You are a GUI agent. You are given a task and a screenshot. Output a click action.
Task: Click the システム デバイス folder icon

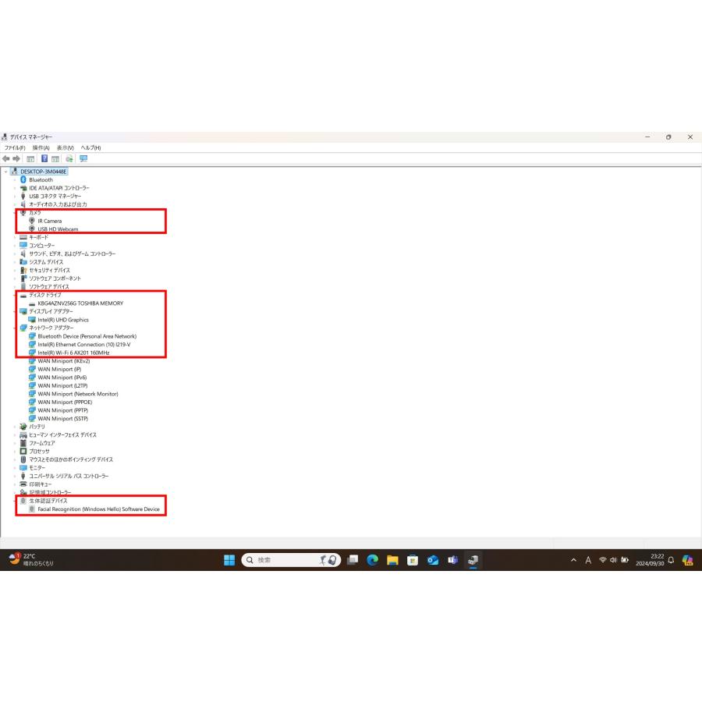(23, 262)
